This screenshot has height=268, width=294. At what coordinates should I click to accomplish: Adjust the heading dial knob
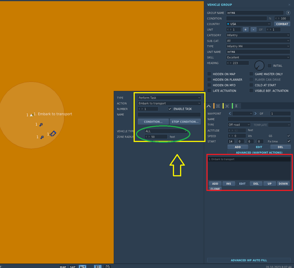coord(259,65)
